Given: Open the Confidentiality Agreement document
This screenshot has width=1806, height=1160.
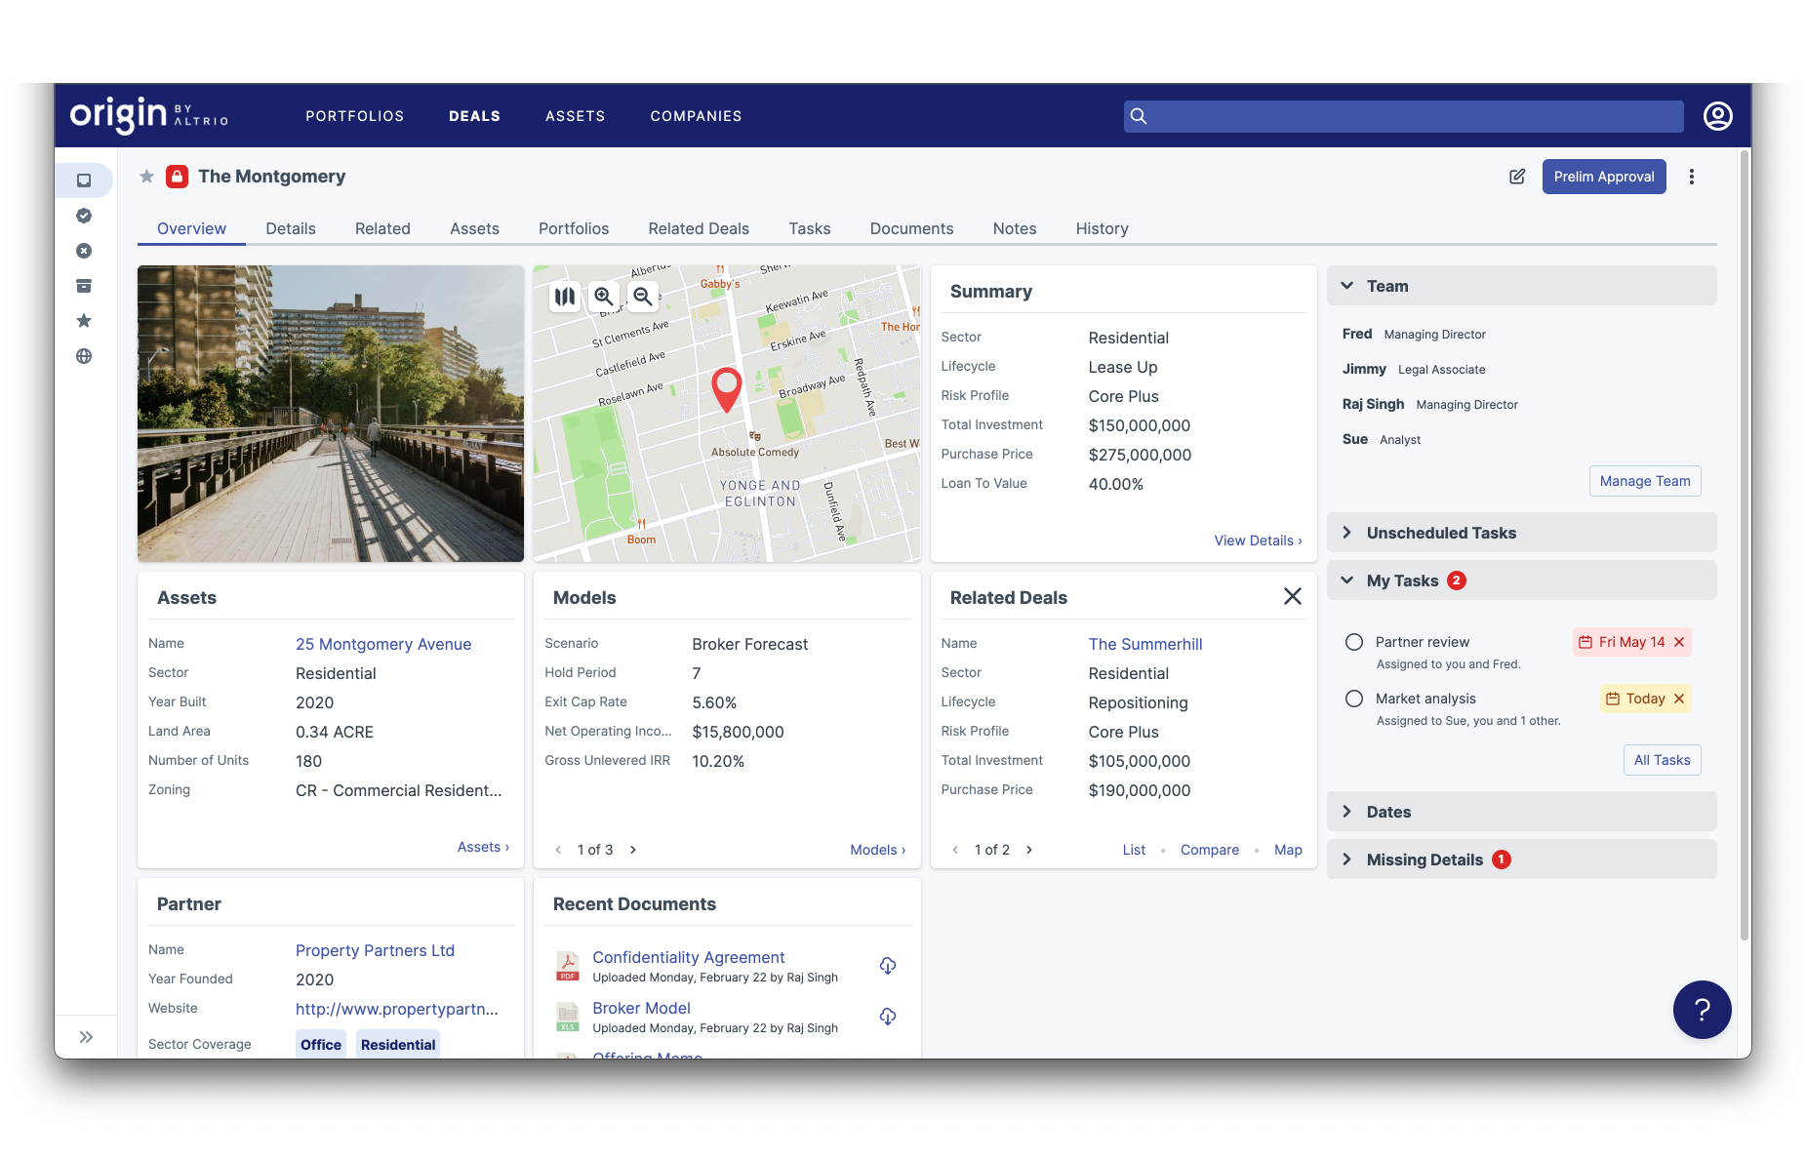Looking at the screenshot, I should point(688,957).
